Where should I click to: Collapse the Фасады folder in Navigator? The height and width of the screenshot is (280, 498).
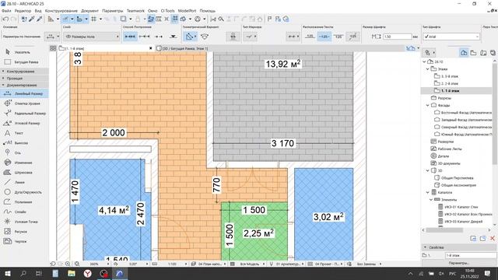click(x=428, y=105)
